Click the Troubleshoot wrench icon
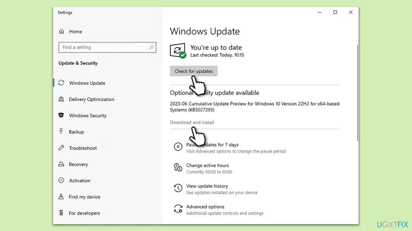This screenshot has width=412, height=231. (61, 148)
